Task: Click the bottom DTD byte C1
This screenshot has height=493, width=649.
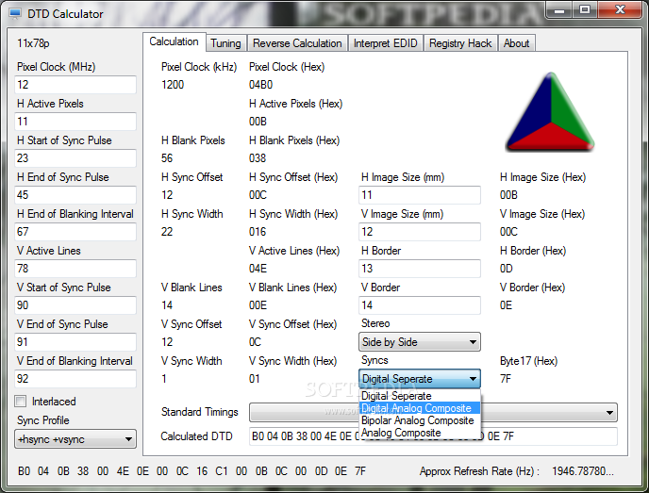Action: point(222,471)
